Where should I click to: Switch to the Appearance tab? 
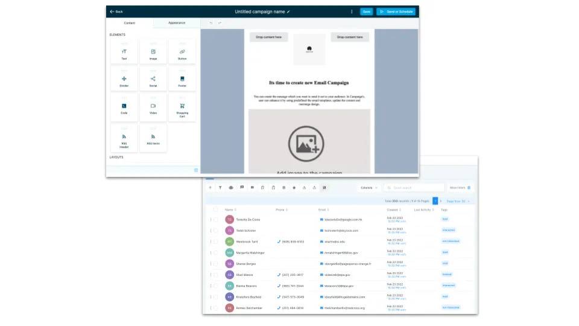click(177, 23)
